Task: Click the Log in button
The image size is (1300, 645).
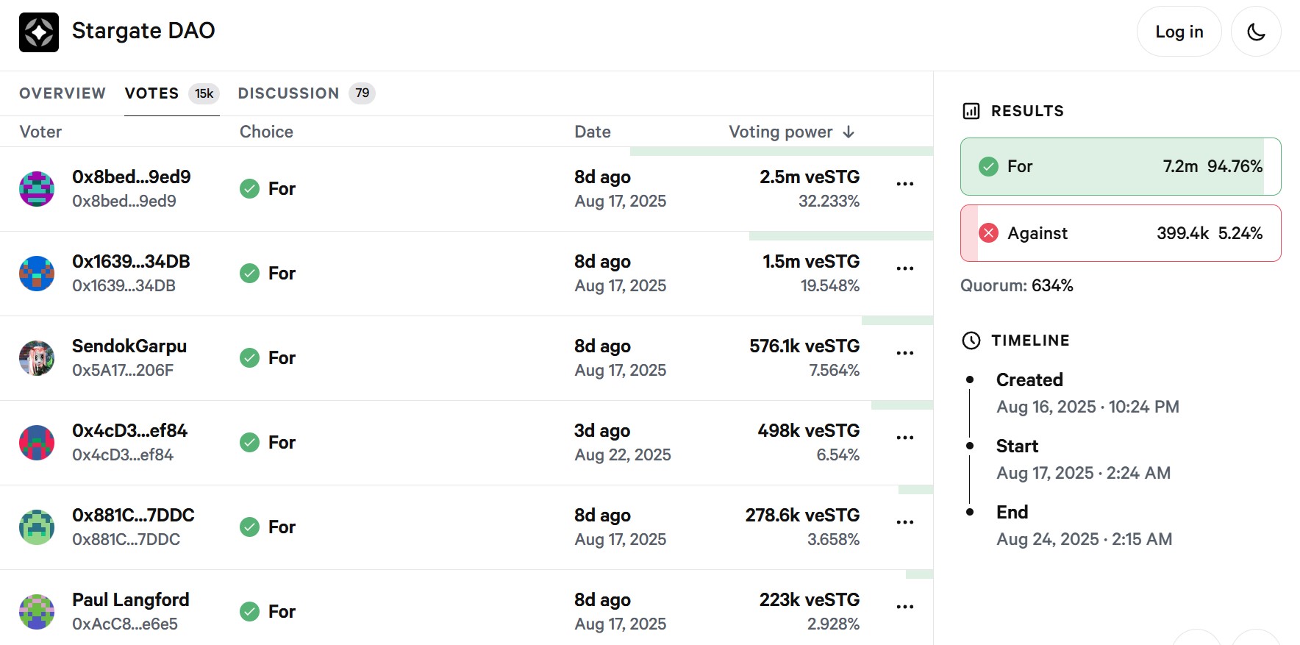Action: pyautogui.click(x=1179, y=32)
